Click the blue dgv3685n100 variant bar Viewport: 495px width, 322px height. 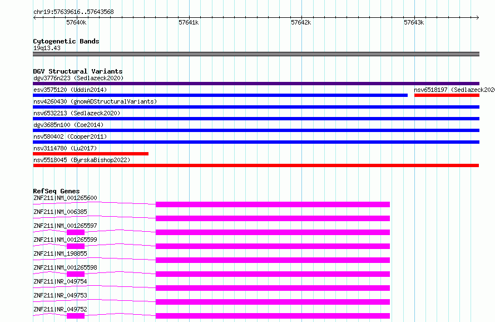point(256,130)
